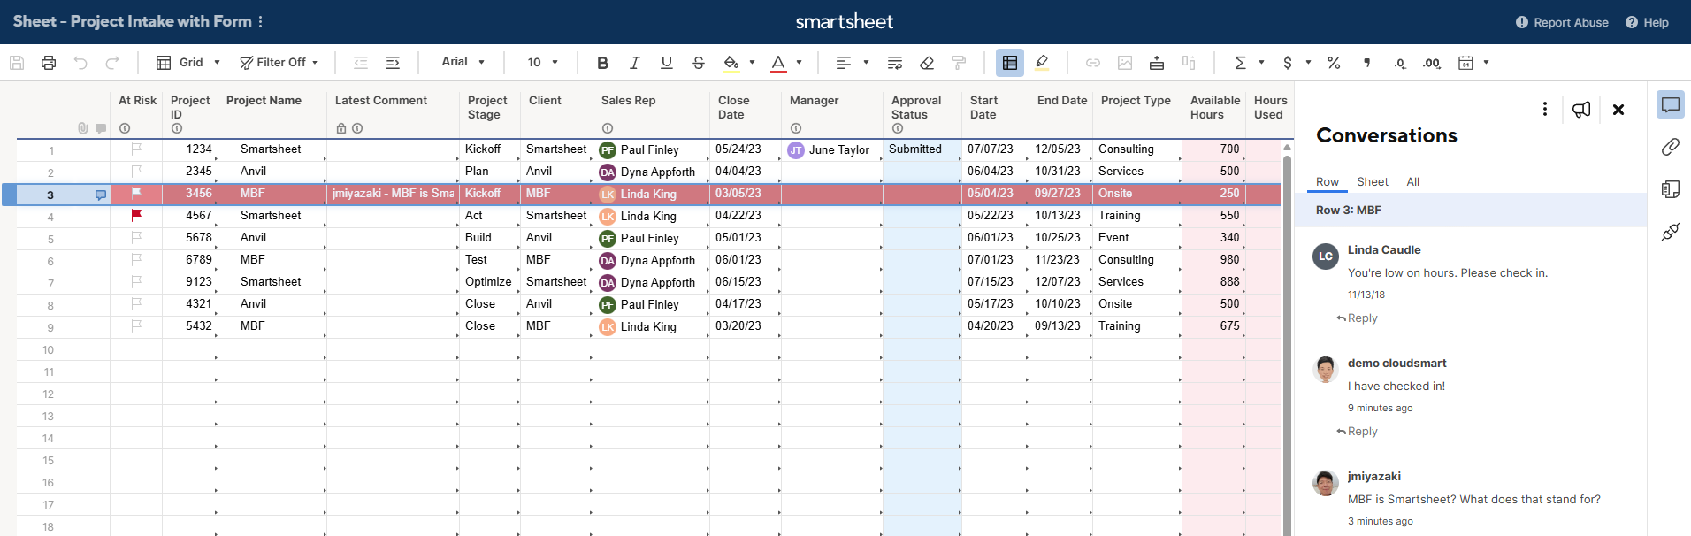Expand the background color dropdown arrow
The height and width of the screenshot is (536, 1691).
click(753, 63)
